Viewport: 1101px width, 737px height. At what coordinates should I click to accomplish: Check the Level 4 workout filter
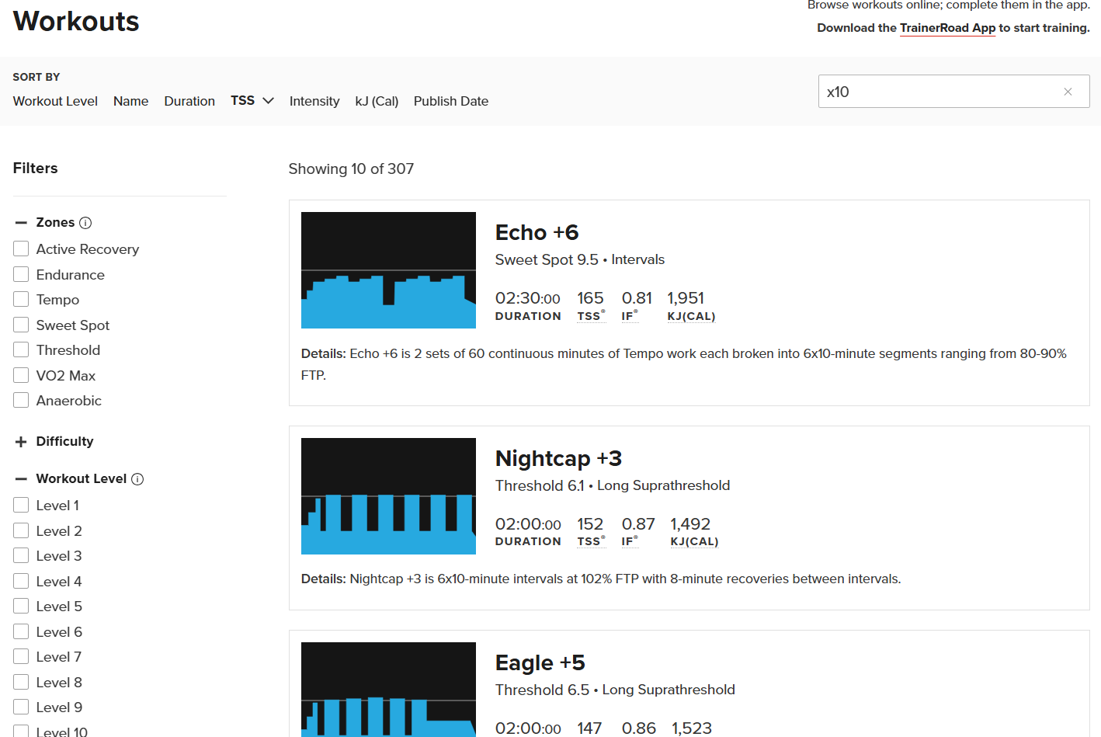(x=21, y=582)
